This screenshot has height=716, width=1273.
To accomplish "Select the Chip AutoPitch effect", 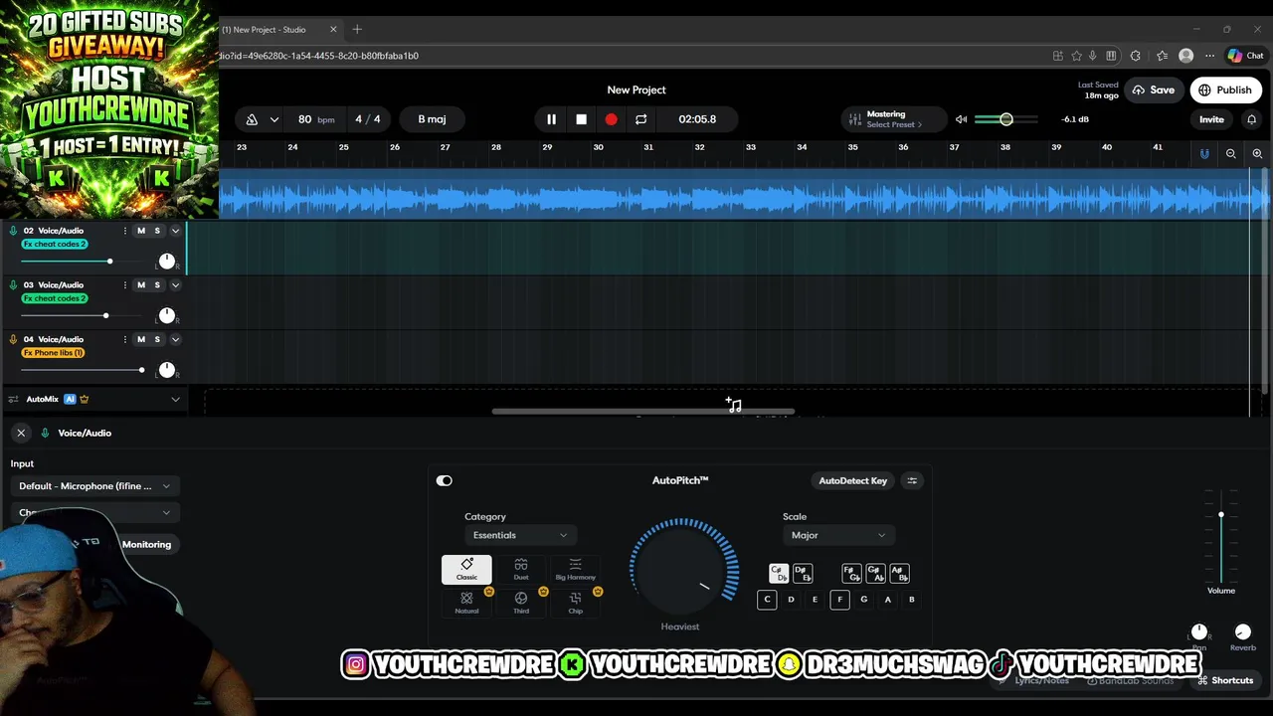I will [x=575, y=603].
